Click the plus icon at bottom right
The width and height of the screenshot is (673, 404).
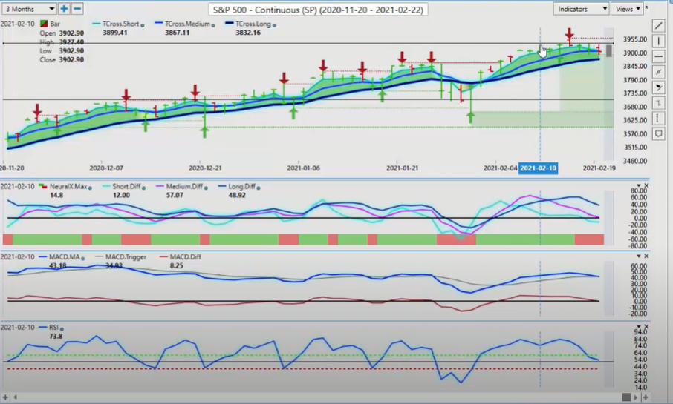click(x=645, y=397)
